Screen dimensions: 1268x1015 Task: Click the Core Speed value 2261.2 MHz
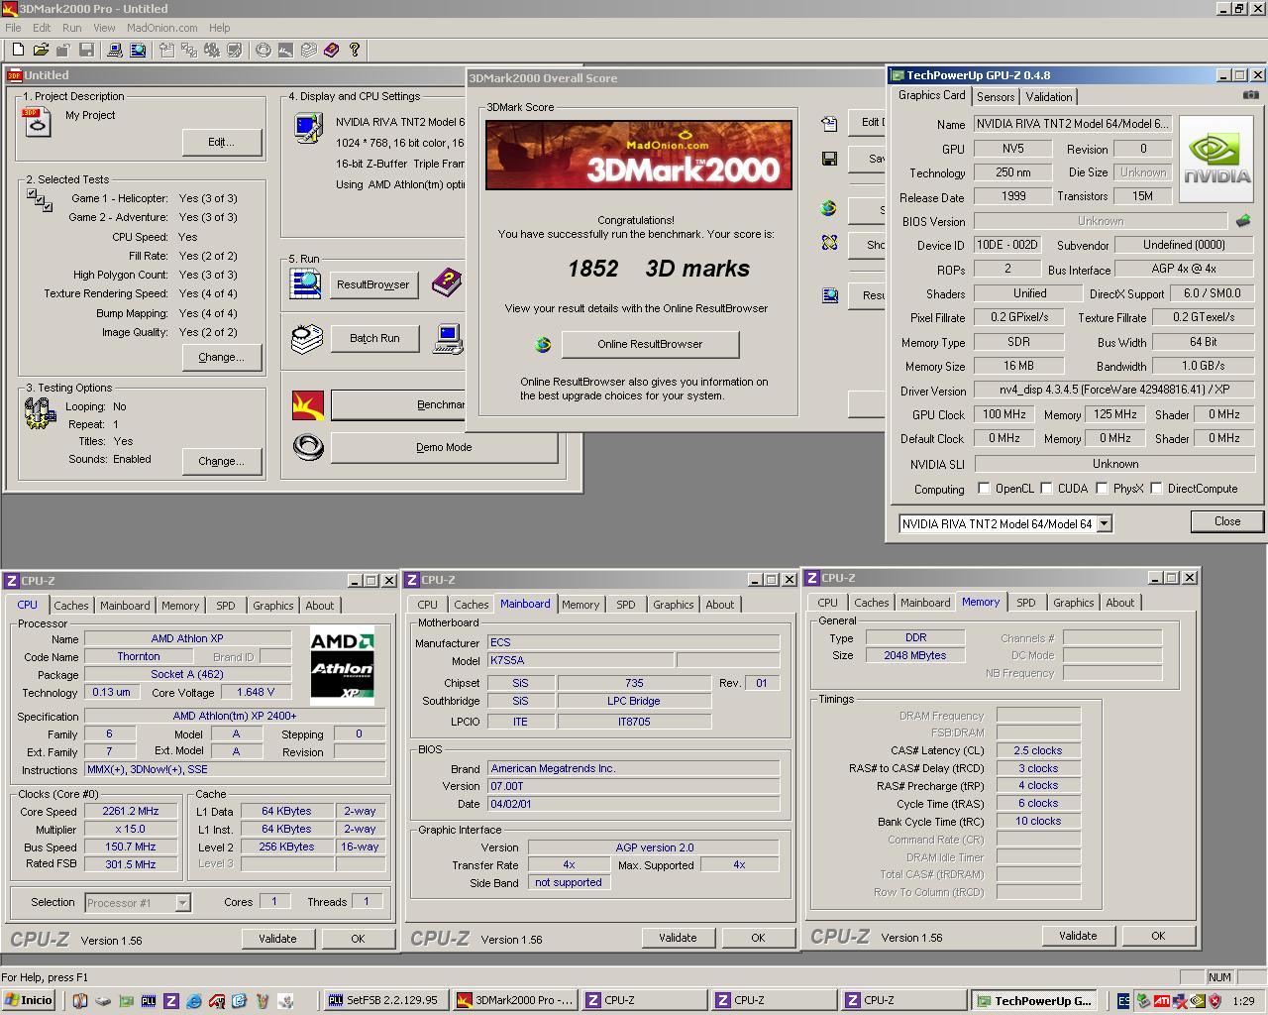(x=131, y=811)
